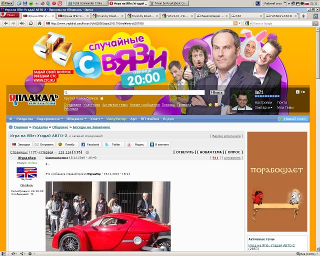This screenshot has height=256, width=320.
Task: Open 'Настройки' user settings link
Action: [263, 102]
